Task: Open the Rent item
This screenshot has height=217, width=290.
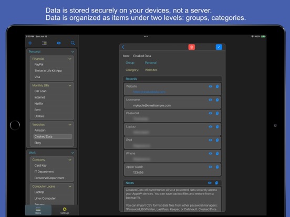Action: click(37, 110)
